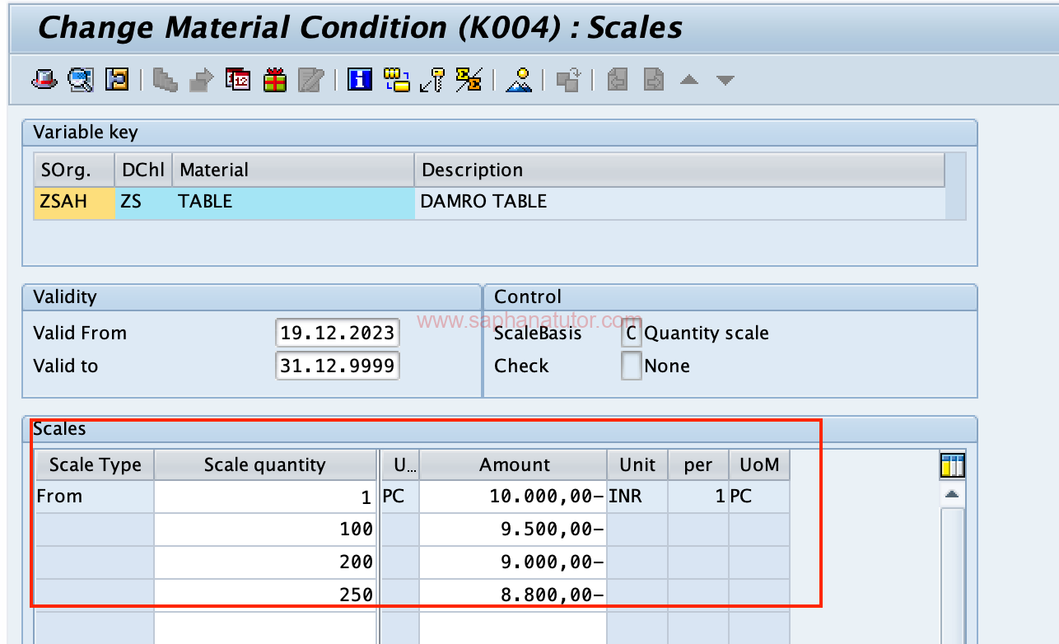The width and height of the screenshot is (1059, 644).
Task: Click the gift box free goods icon
Action: 275,80
